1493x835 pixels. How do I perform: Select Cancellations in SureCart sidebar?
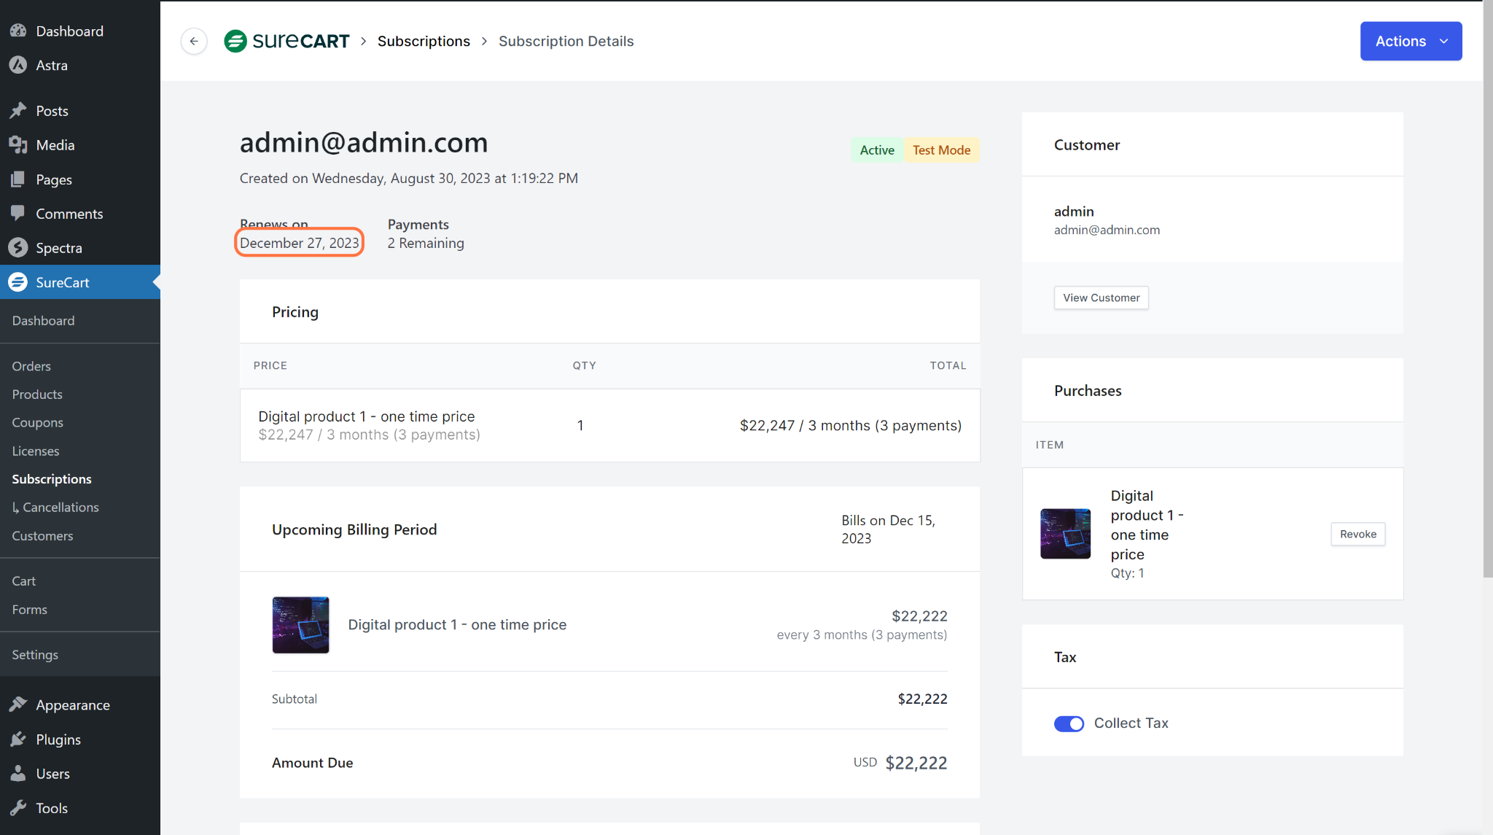point(58,507)
